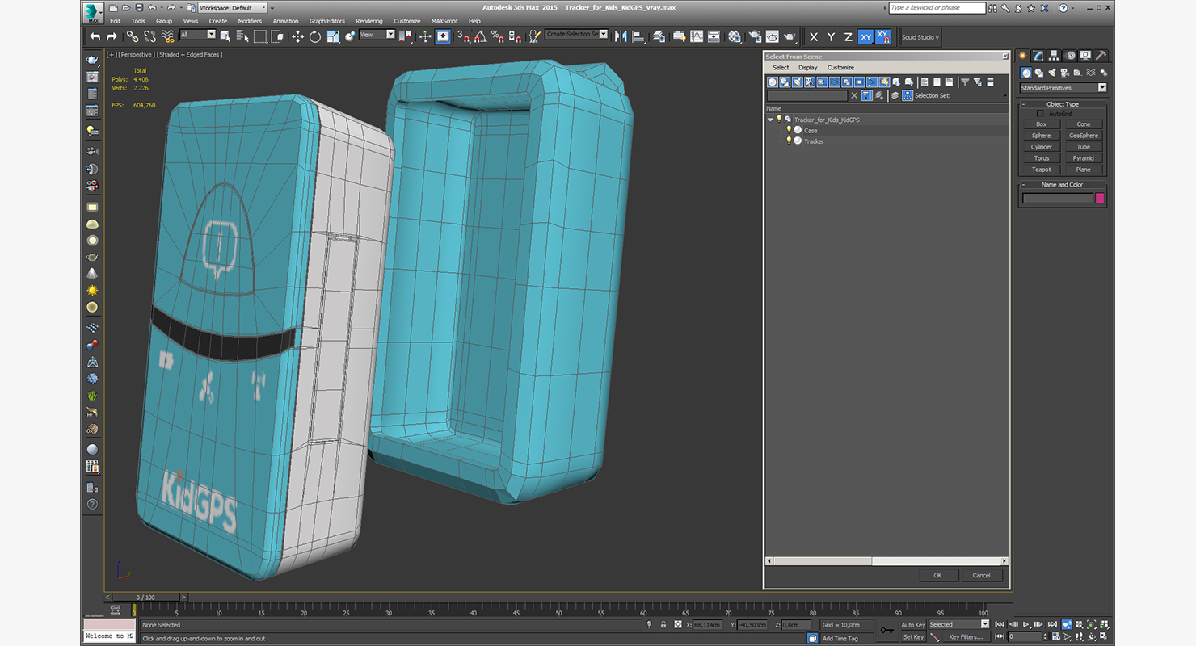
Task: Open the Graph Editors menu
Action: (x=327, y=21)
